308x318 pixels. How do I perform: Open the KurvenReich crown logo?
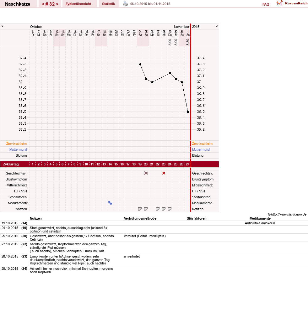click(280, 3)
